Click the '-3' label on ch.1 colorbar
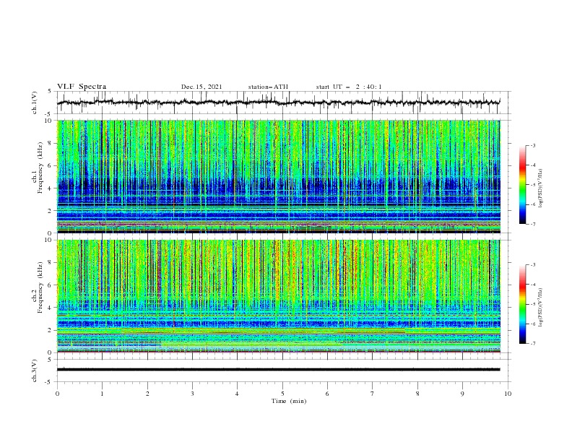572x442 pixels. tap(532, 145)
